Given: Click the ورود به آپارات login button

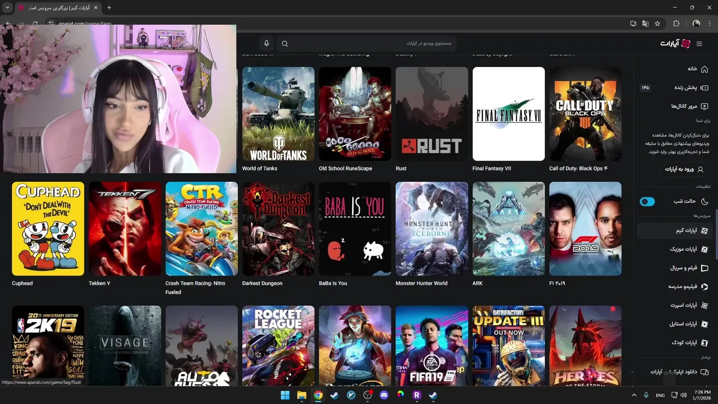Looking at the screenshot, I should click(x=684, y=169).
